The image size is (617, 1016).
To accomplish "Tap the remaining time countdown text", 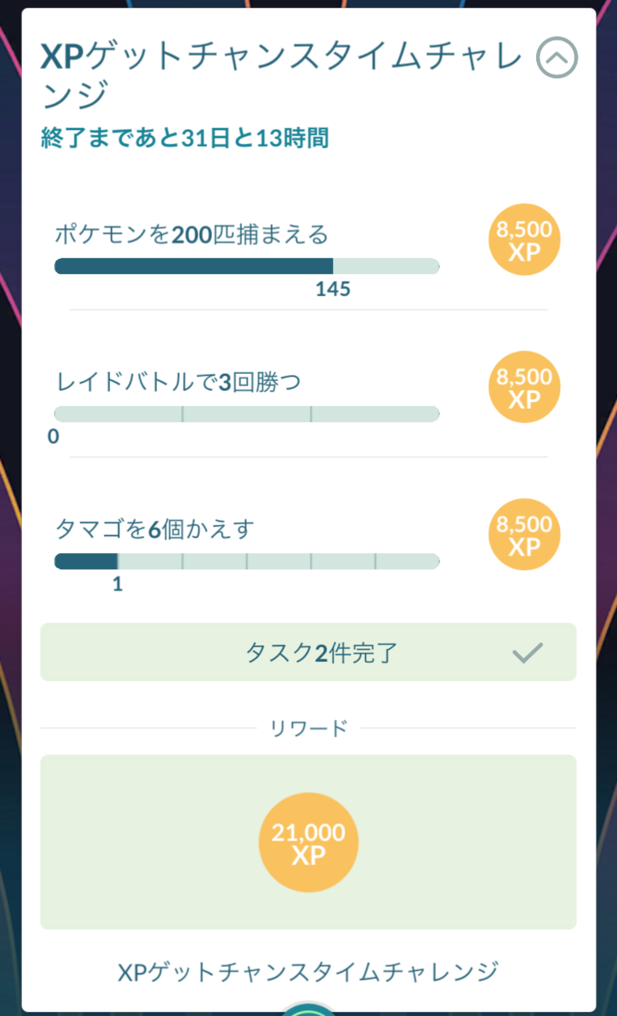I will pyautogui.click(x=185, y=138).
